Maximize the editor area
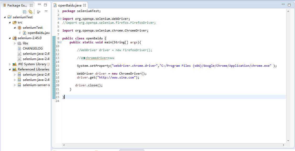This screenshot has width=295, height=151. tap(289, 5)
